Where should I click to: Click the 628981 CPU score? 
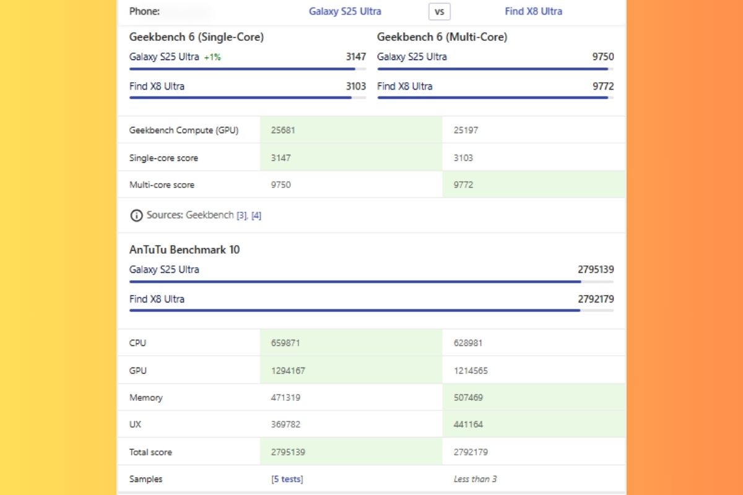click(468, 343)
